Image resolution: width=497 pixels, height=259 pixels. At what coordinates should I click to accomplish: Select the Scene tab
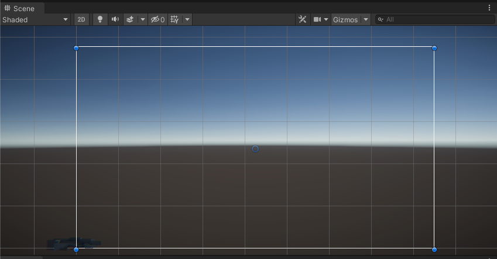[20, 8]
